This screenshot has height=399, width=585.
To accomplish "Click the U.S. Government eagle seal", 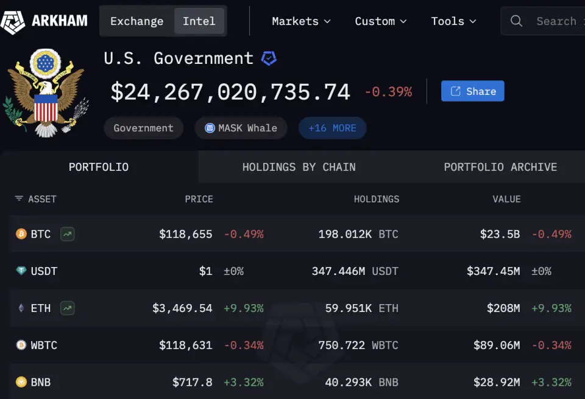I will (x=46, y=93).
